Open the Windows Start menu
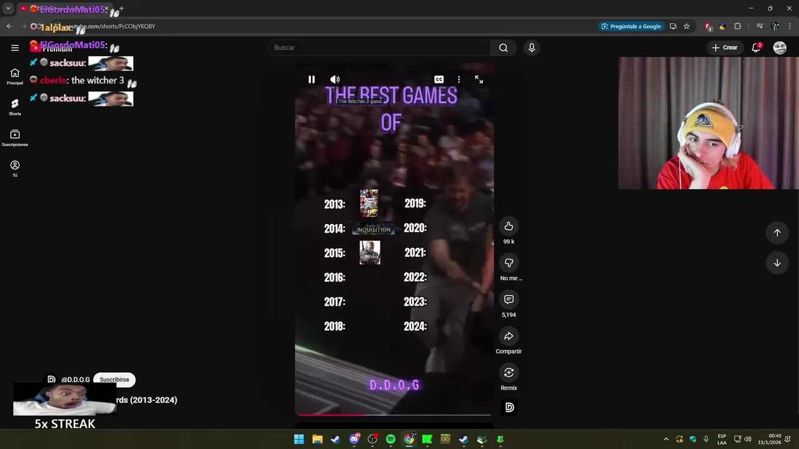The image size is (799, 449). tap(299, 439)
